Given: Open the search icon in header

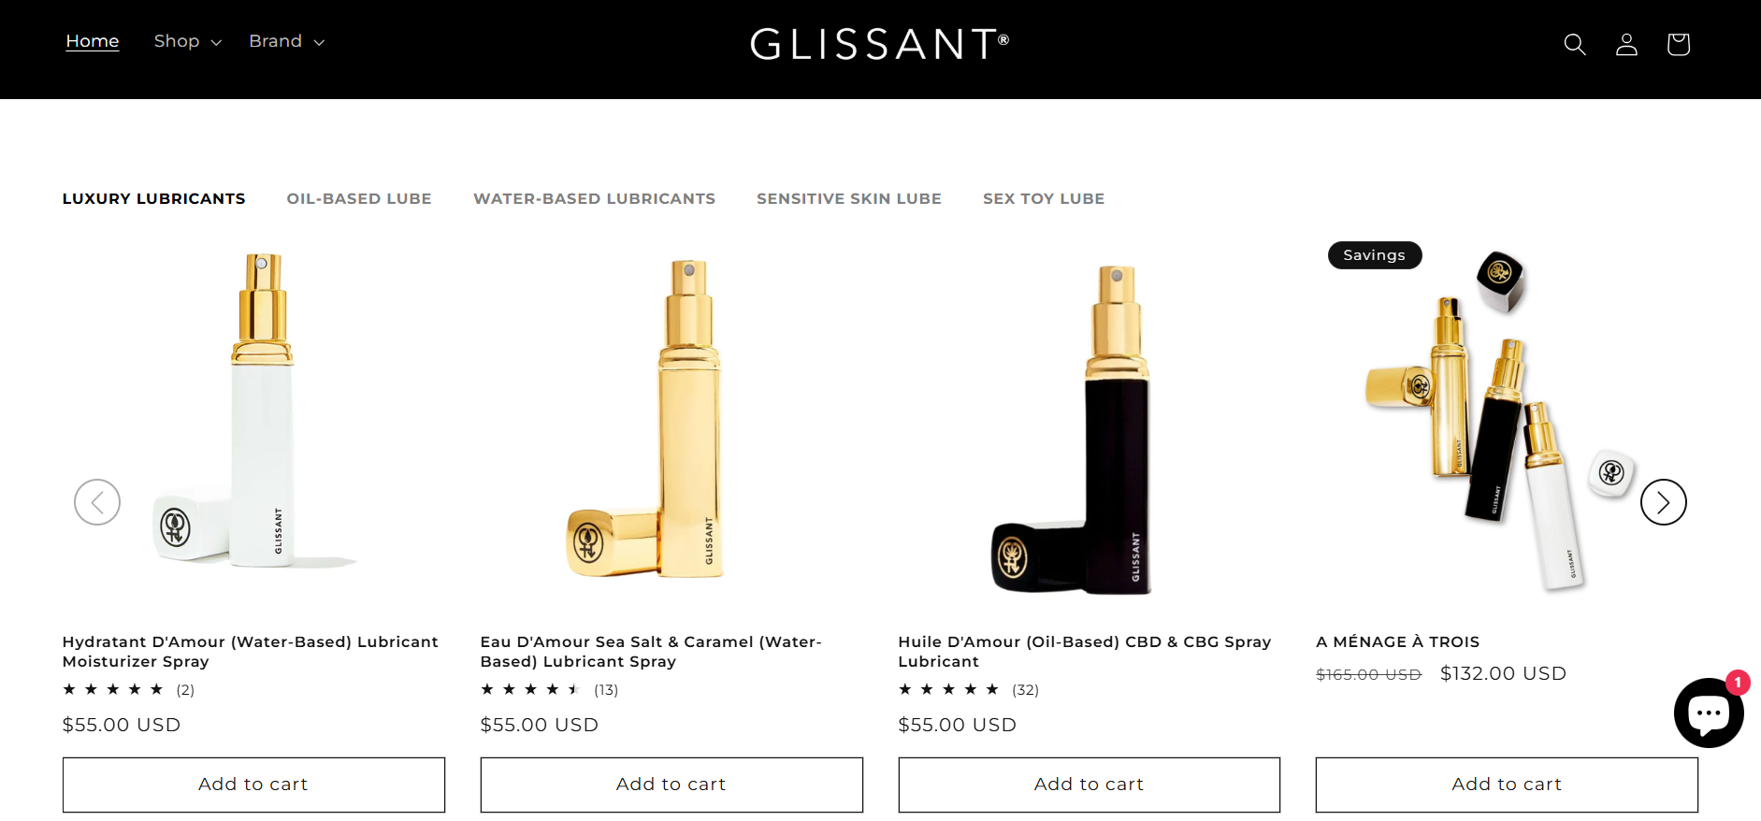Looking at the screenshot, I should pyautogui.click(x=1575, y=44).
